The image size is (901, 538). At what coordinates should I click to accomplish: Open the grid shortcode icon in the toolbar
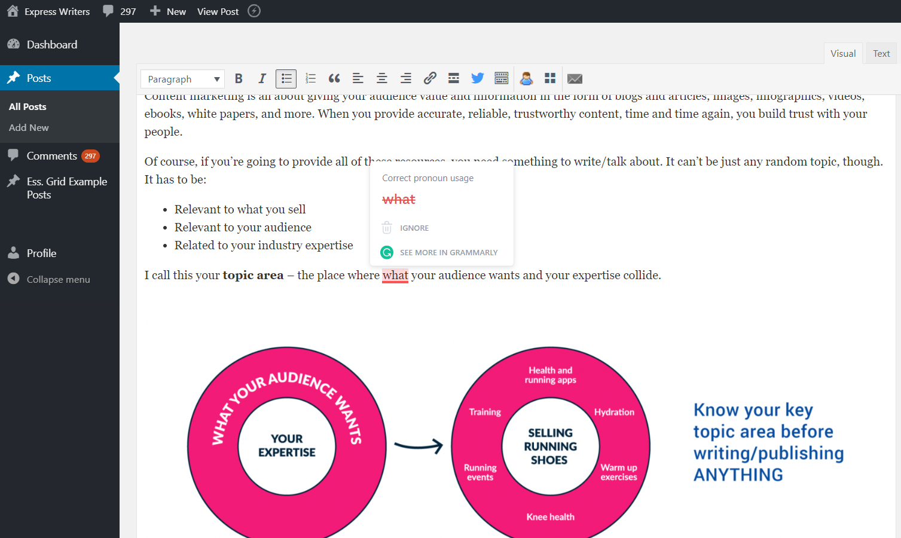[x=549, y=78]
